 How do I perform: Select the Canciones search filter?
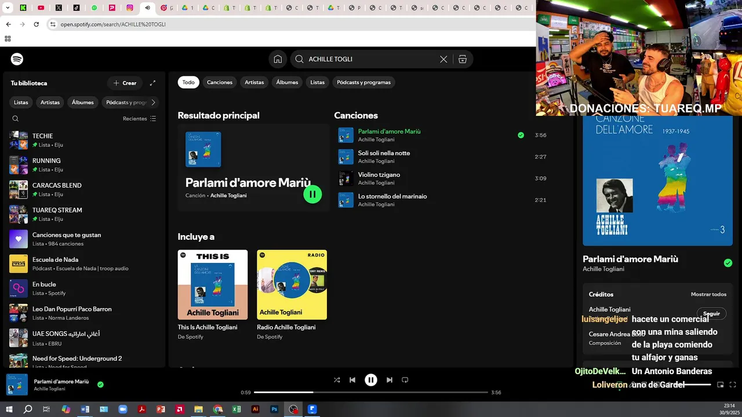pos(220,82)
